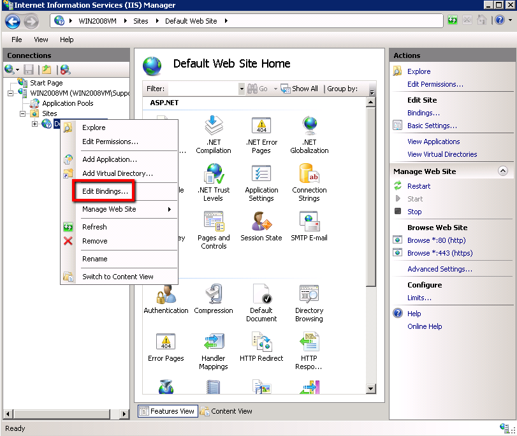Click the Back navigation arrow

click(13, 22)
